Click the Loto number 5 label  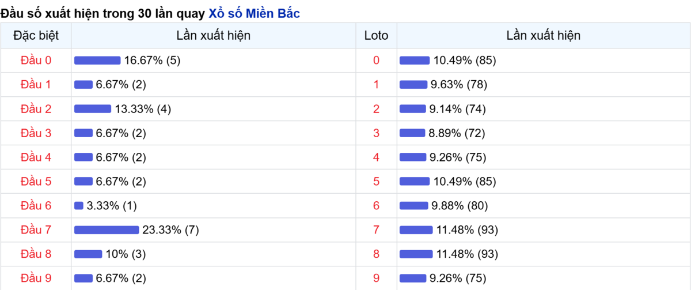377,182
